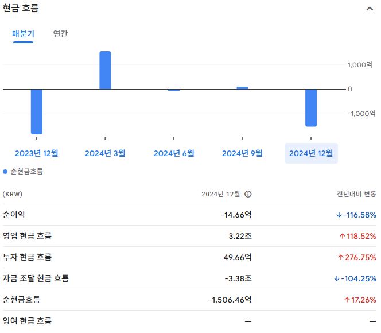Viewport: 381px width, 333px height.
Task: Click the small 2024년 9월 bar
Action: point(243,88)
